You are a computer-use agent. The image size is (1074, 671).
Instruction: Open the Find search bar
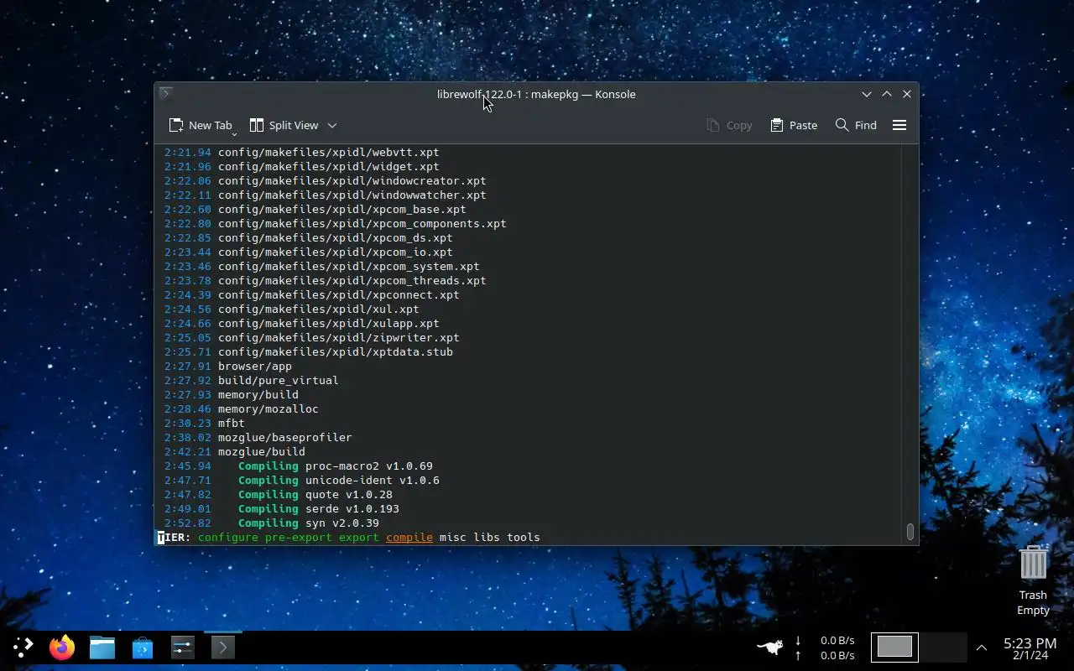pos(856,125)
